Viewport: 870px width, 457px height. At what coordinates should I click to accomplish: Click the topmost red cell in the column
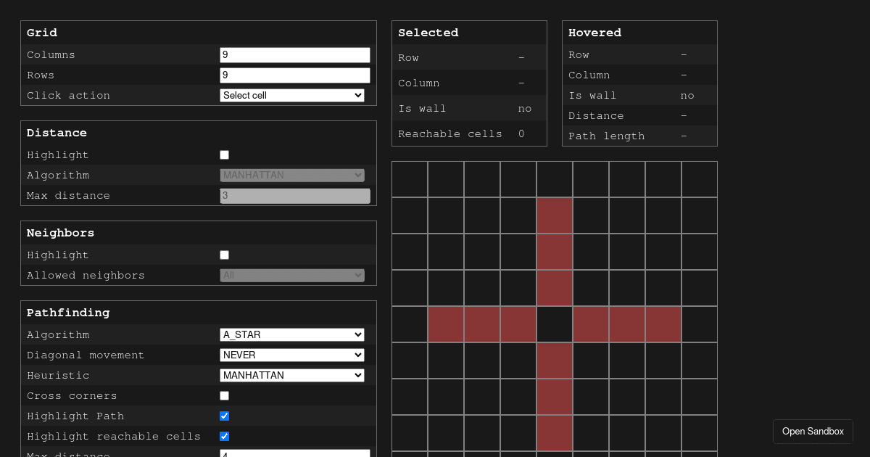(x=555, y=215)
